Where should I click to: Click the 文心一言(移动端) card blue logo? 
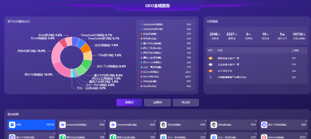tap(214, 137)
